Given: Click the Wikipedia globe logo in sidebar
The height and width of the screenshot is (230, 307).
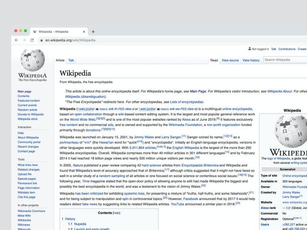Looking at the screenshot, I should coord(33,60).
